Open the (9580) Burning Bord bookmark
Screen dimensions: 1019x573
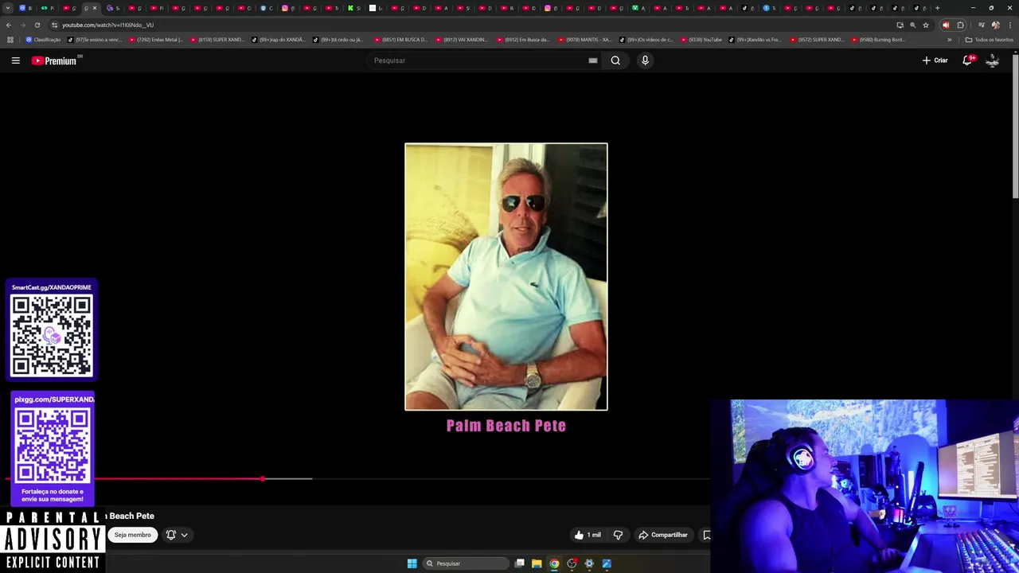pos(879,40)
